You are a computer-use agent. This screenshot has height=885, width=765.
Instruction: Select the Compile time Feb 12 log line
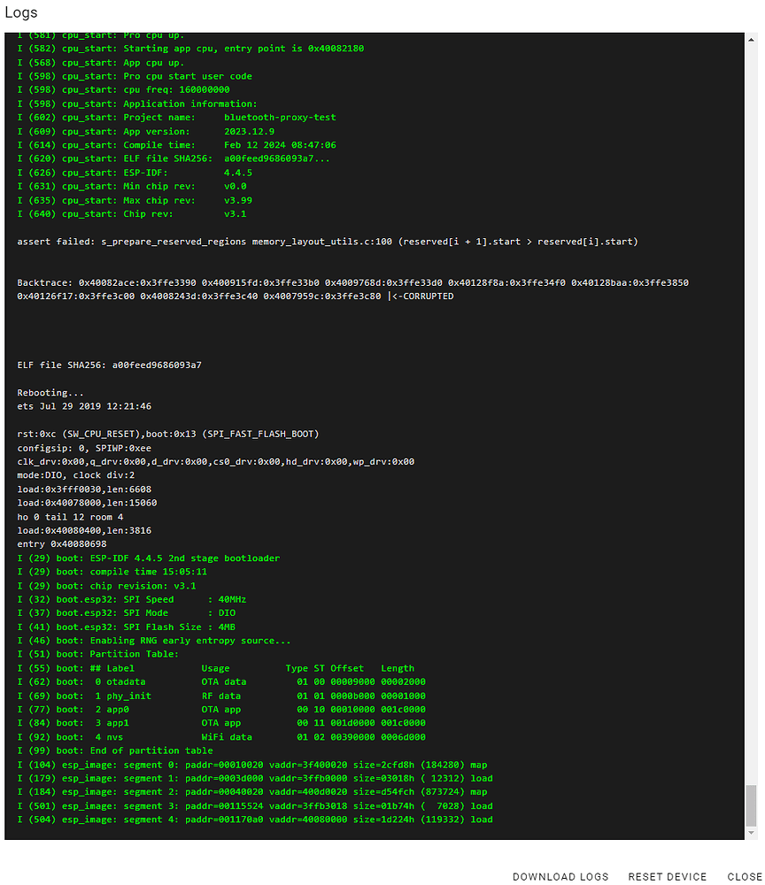click(x=177, y=144)
